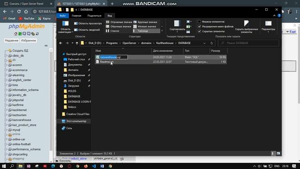This screenshot has width=300, height=169.
Task: Click domains in address breadcrumb
Action: pos(146,43)
